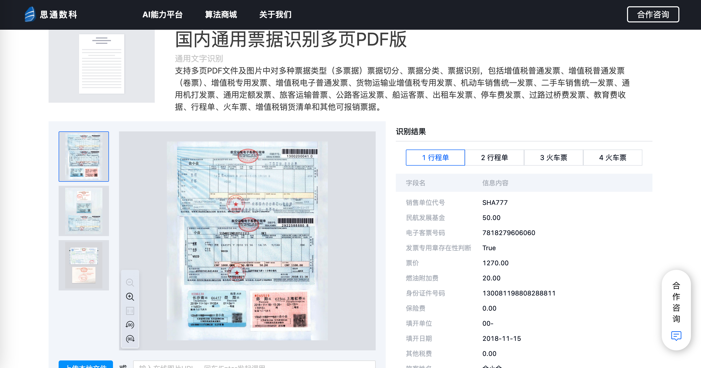This screenshot has width=701, height=368.
Task: Reset preview to 1:1 scale
Action: tap(130, 311)
